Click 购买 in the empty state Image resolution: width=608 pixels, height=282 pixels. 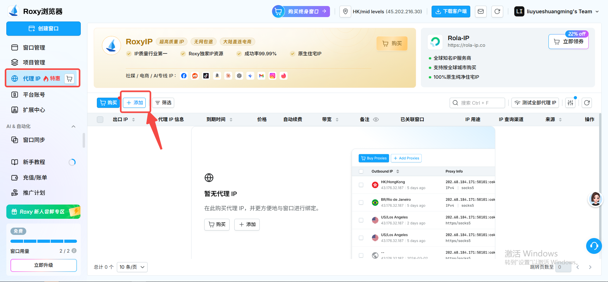pyautogui.click(x=217, y=224)
